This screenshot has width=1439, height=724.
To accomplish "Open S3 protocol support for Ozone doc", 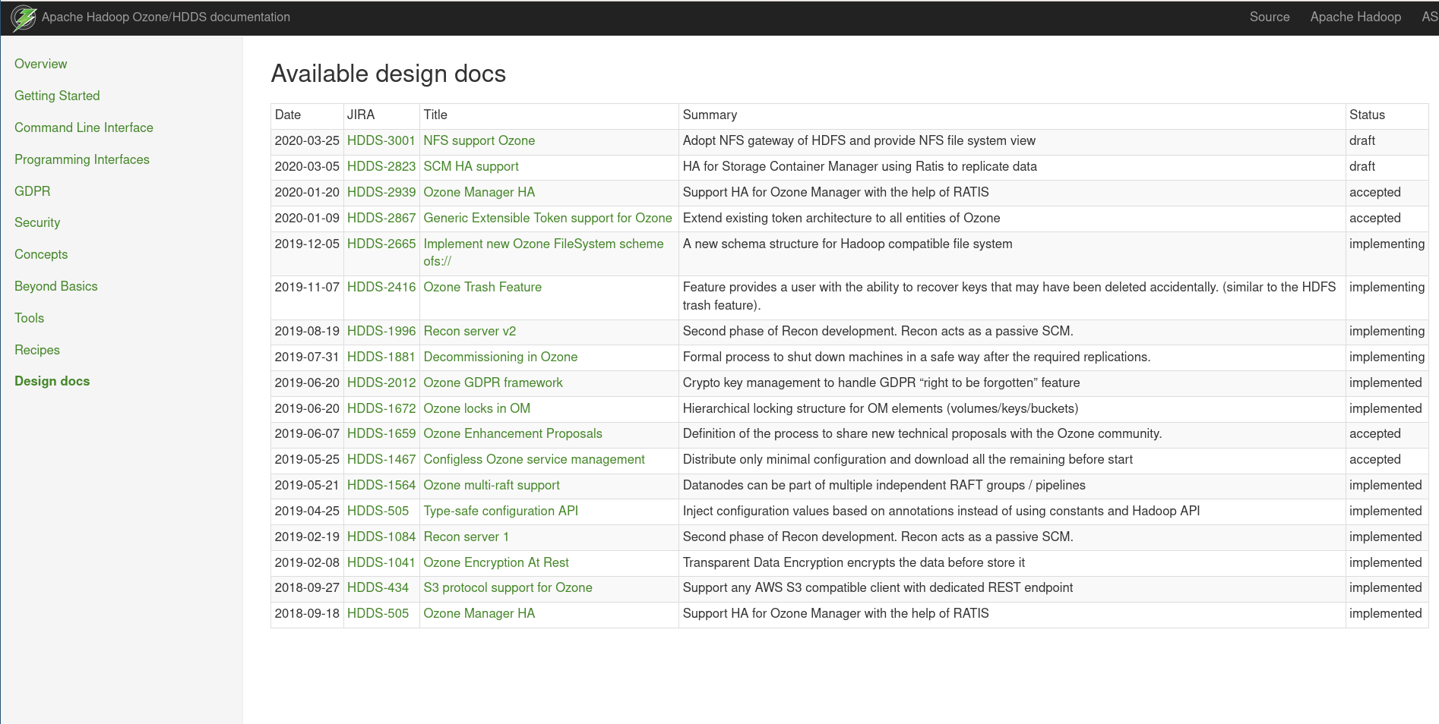I will coord(508,587).
